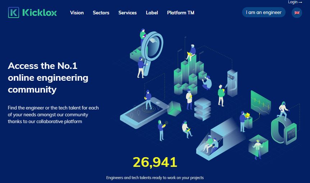This screenshot has height=183, width=310.
Task: Click the Kicklox K logo icon
Action: (14, 13)
